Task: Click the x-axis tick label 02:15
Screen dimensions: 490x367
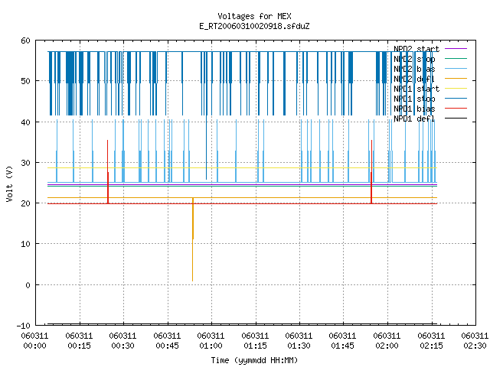Action: (432, 346)
